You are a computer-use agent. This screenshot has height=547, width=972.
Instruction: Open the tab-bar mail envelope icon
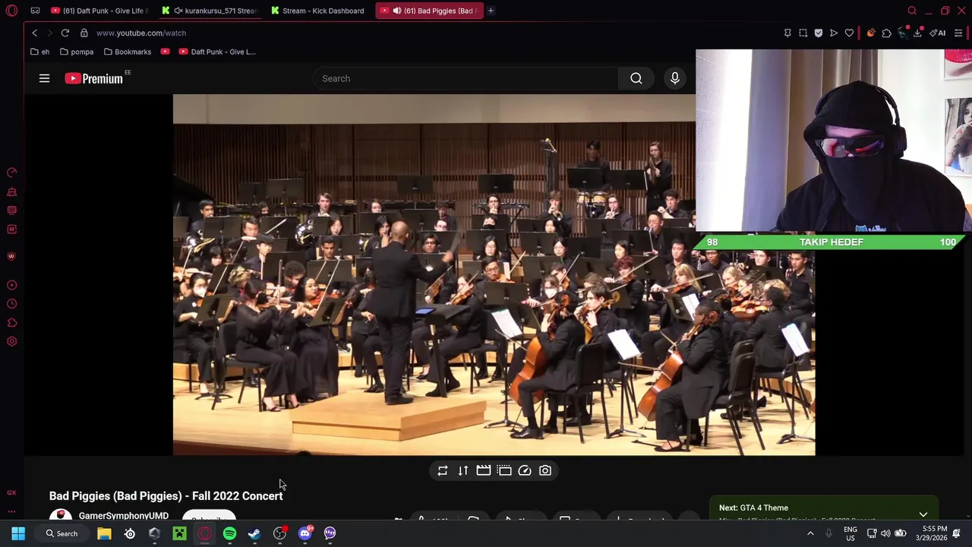(35, 11)
